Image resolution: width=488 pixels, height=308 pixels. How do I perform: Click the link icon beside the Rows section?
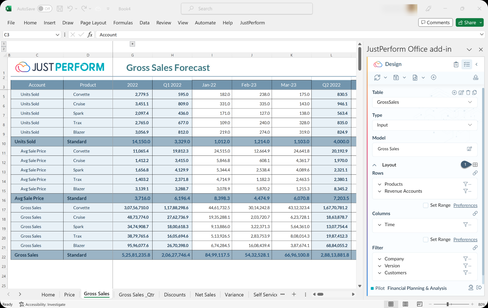coord(475,173)
